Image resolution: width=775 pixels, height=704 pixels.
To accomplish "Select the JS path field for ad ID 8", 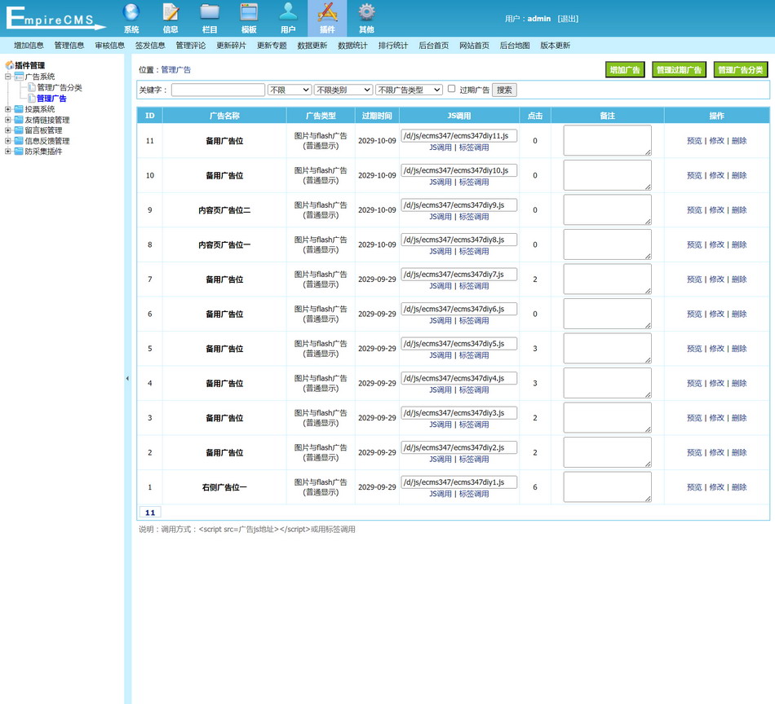I will point(459,240).
